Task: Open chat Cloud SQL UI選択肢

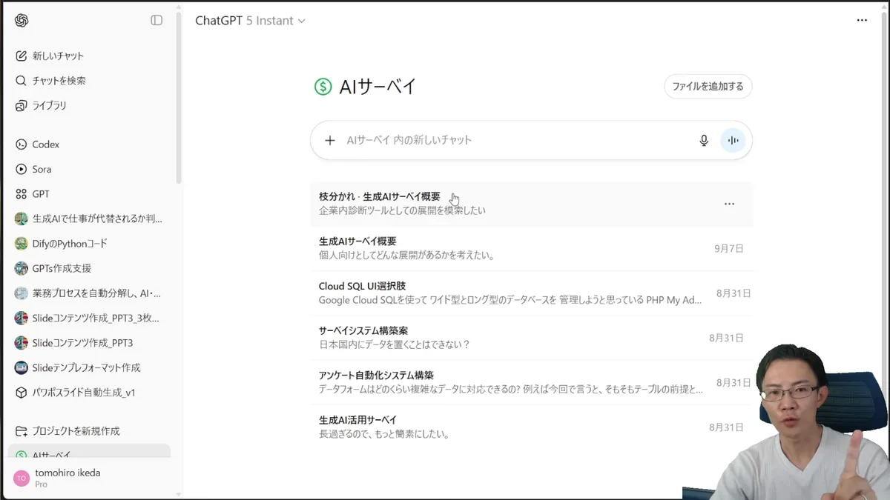Action: [x=531, y=293]
